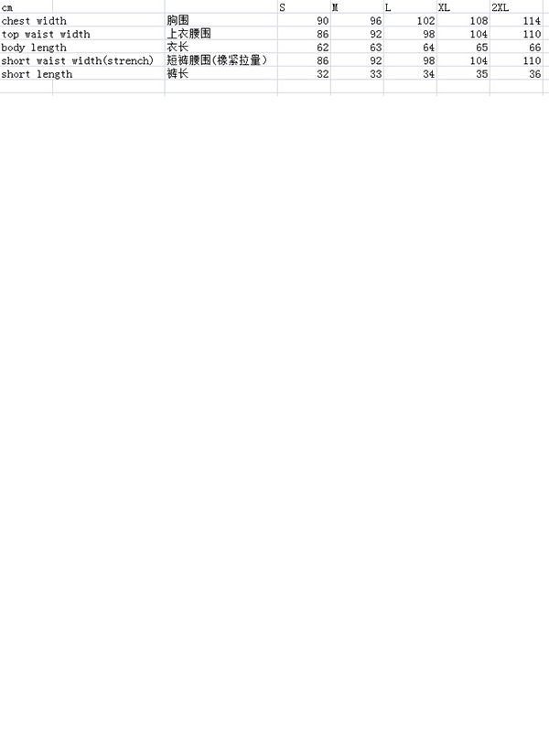Click the Chinese label 上衣腰围 cell
This screenshot has height=732, width=549.
coord(221,34)
